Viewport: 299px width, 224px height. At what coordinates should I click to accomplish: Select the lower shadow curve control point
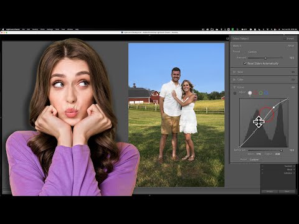point(254,132)
